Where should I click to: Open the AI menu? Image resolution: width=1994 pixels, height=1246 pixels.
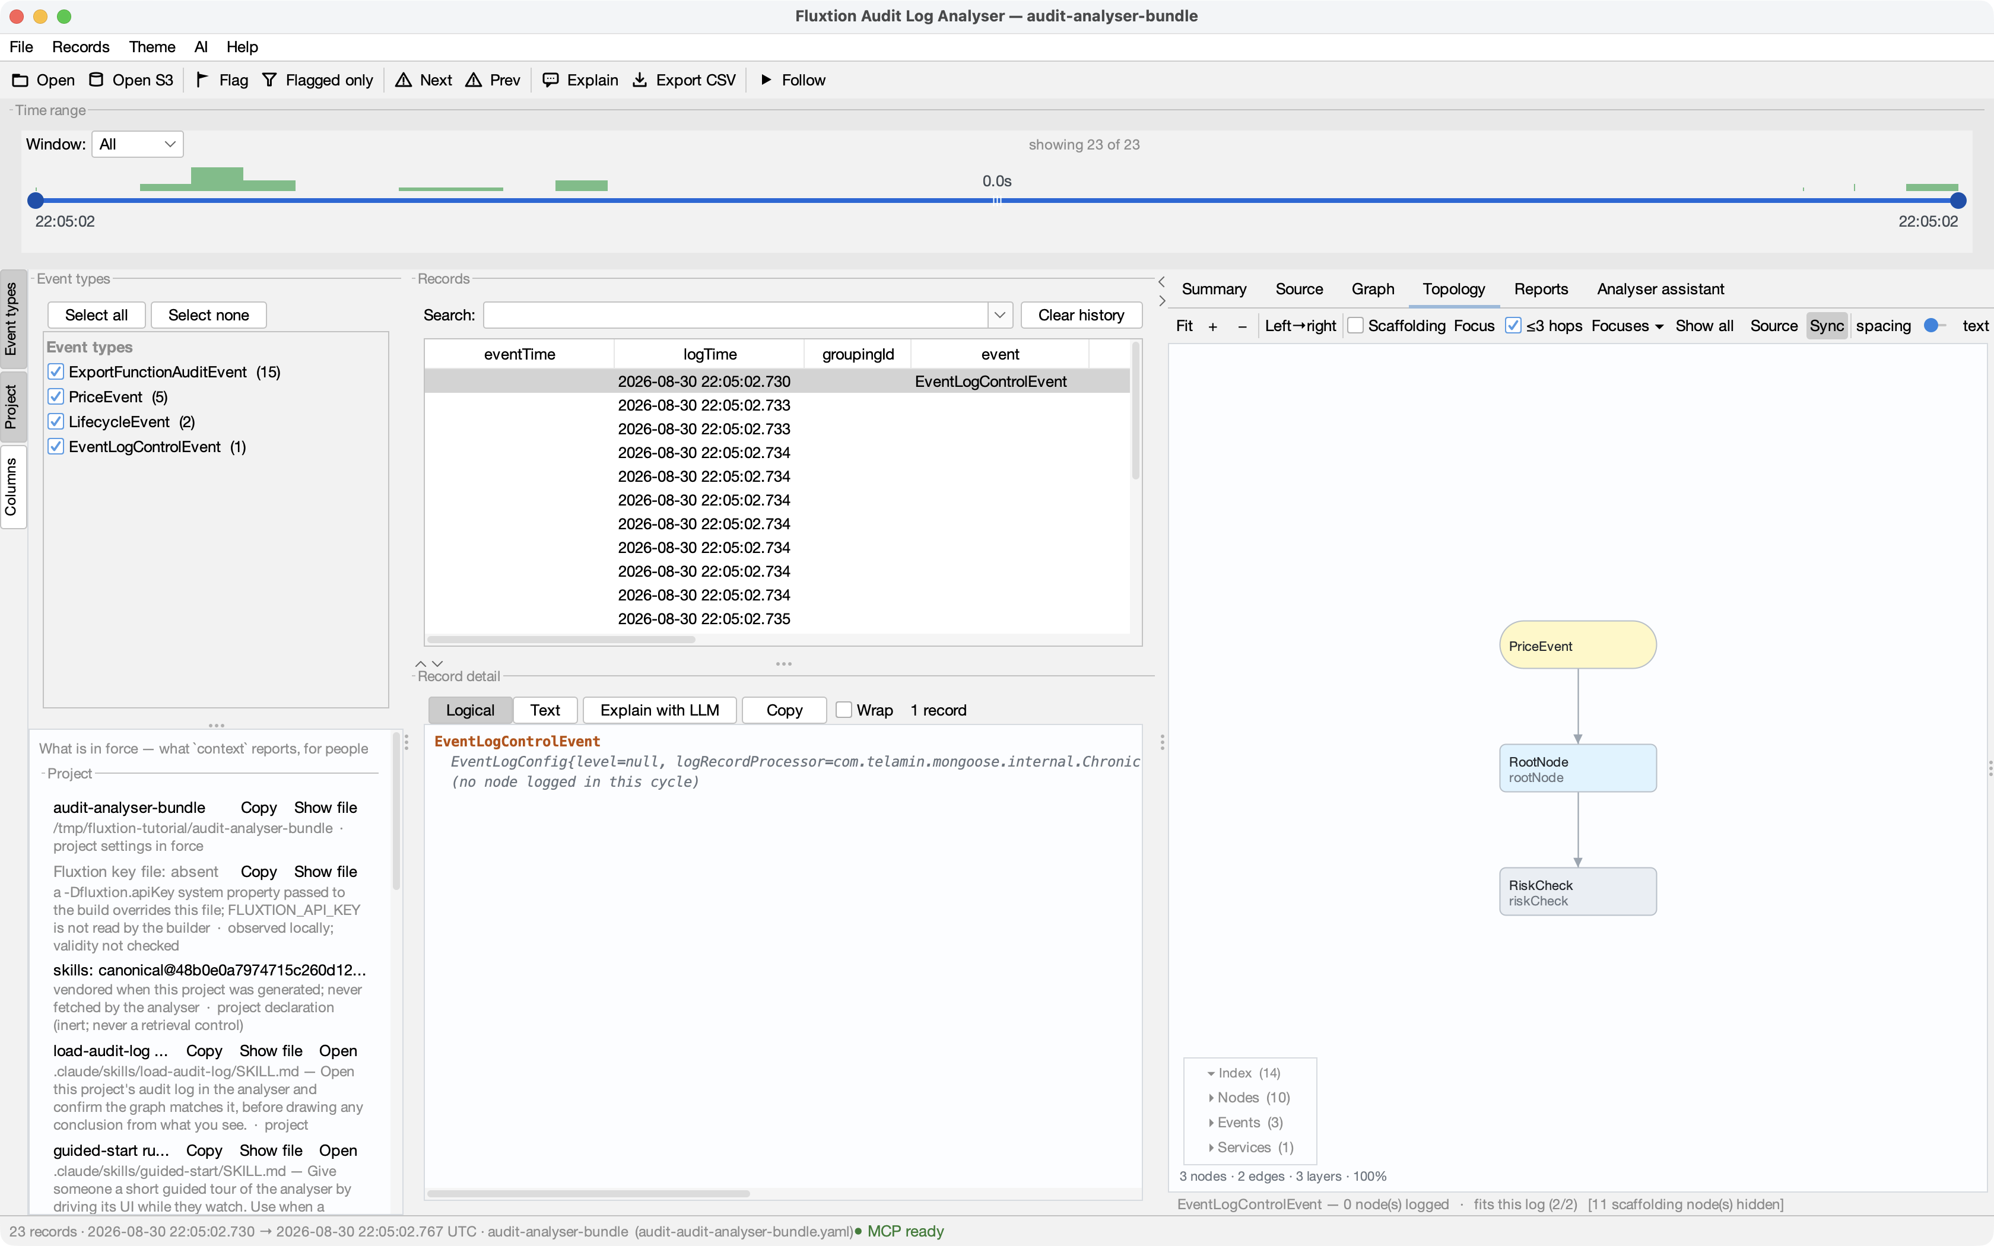click(201, 47)
